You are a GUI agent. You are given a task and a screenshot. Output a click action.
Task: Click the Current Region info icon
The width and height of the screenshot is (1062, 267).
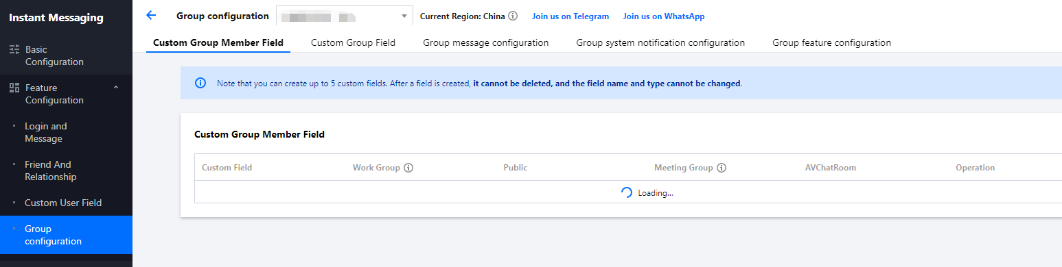coord(513,16)
